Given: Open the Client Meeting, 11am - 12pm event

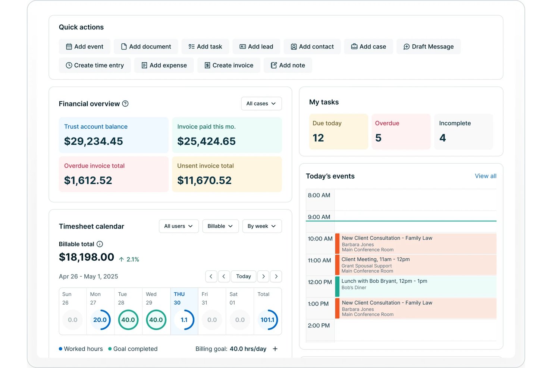Looking at the screenshot, I should pyautogui.click(x=416, y=265).
